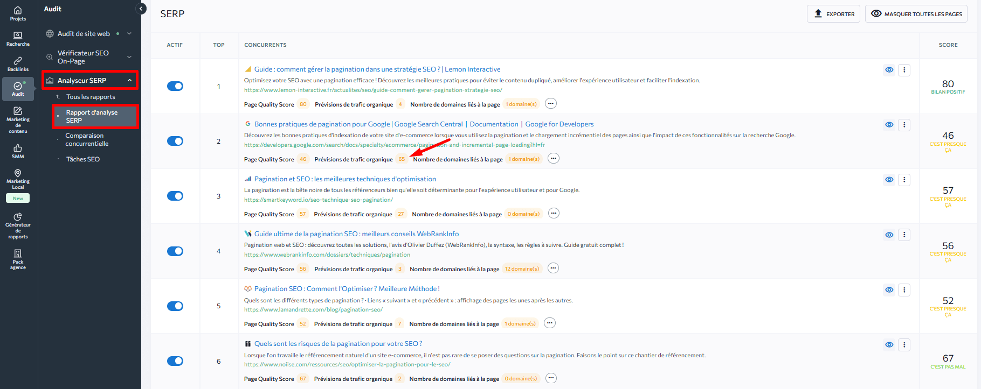Collapse the Audit side panel arrow
The image size is (981, 389).
141,9
